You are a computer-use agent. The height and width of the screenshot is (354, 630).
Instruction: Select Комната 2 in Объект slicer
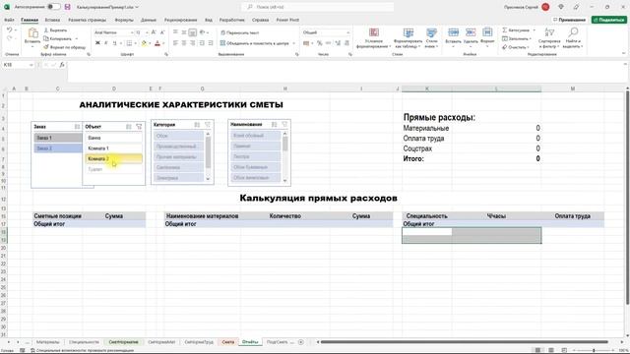(x=114, y=158)
